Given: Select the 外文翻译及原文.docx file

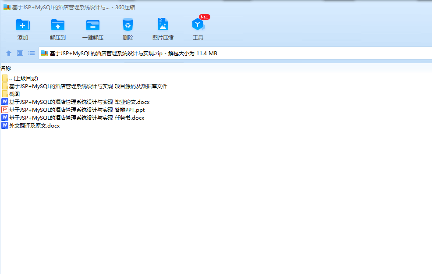Looking at the screenshot, I should (31, 125).
